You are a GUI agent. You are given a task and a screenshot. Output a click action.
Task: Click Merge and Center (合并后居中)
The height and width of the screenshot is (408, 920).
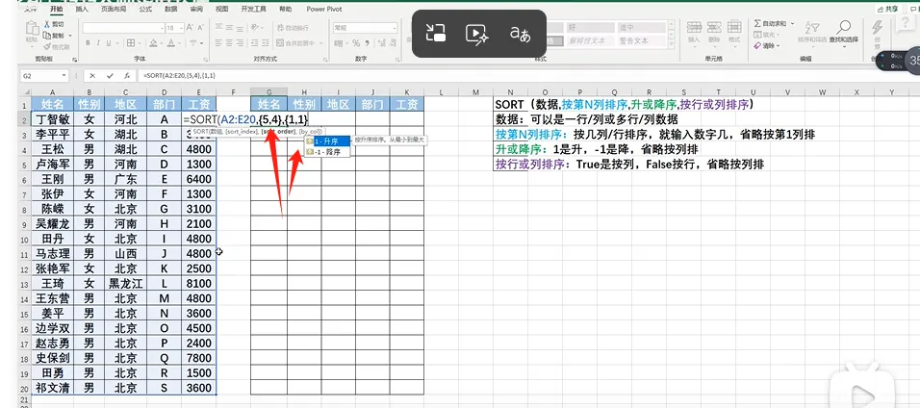[x=295, y=43]
